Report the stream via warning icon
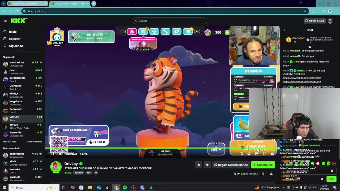 (x=271, y=174)
